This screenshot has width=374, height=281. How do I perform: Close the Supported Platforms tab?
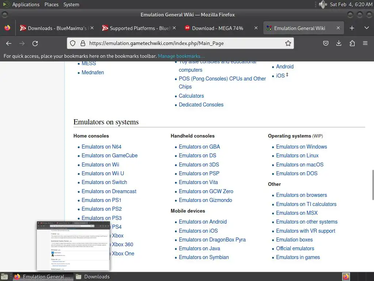coord(174,28)
